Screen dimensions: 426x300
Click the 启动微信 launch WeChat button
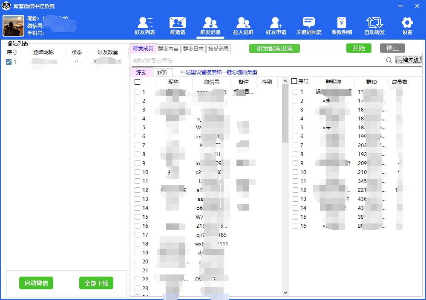[36, 283]
